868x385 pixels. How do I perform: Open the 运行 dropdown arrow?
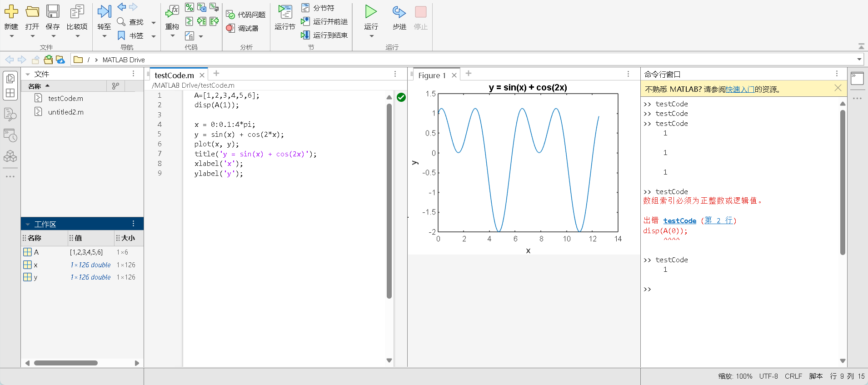click(x=371, y=36)
